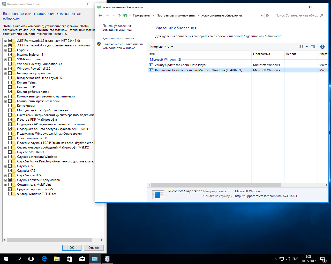Screen dimensions: 331x264
Task: Uncheck SMB 1.0/CIFS file sharing support
Action: click(x=10, y=129)
